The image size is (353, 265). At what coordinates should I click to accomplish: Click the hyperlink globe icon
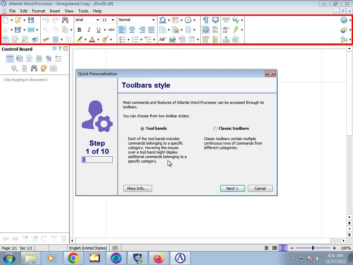pos(172,39)
